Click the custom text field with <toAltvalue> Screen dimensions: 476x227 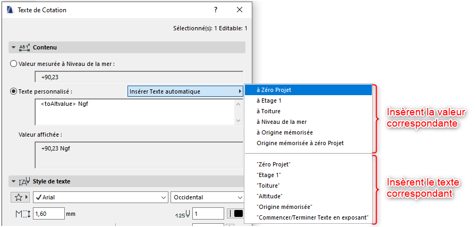[133, 112]
